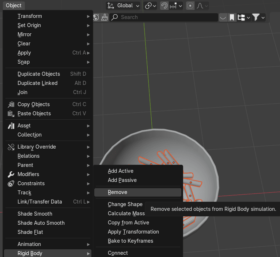Open Modifiers submenu with wrench icon
The height and width of the screenshot is (257, 280).
point(28,174)
